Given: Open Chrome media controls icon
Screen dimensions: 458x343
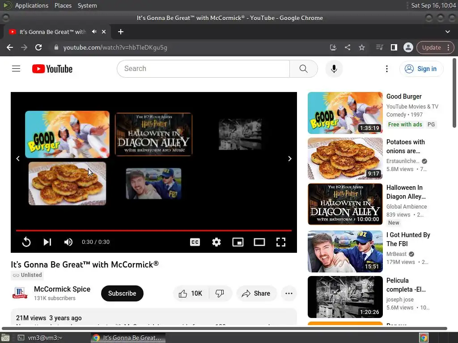Looking at the screenshot, I should 379,47.
